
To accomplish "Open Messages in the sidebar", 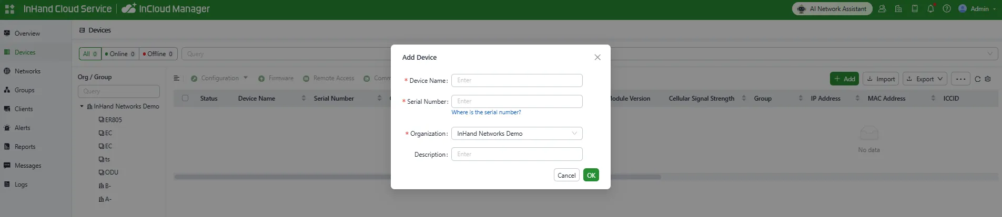I will click(28, 166).
